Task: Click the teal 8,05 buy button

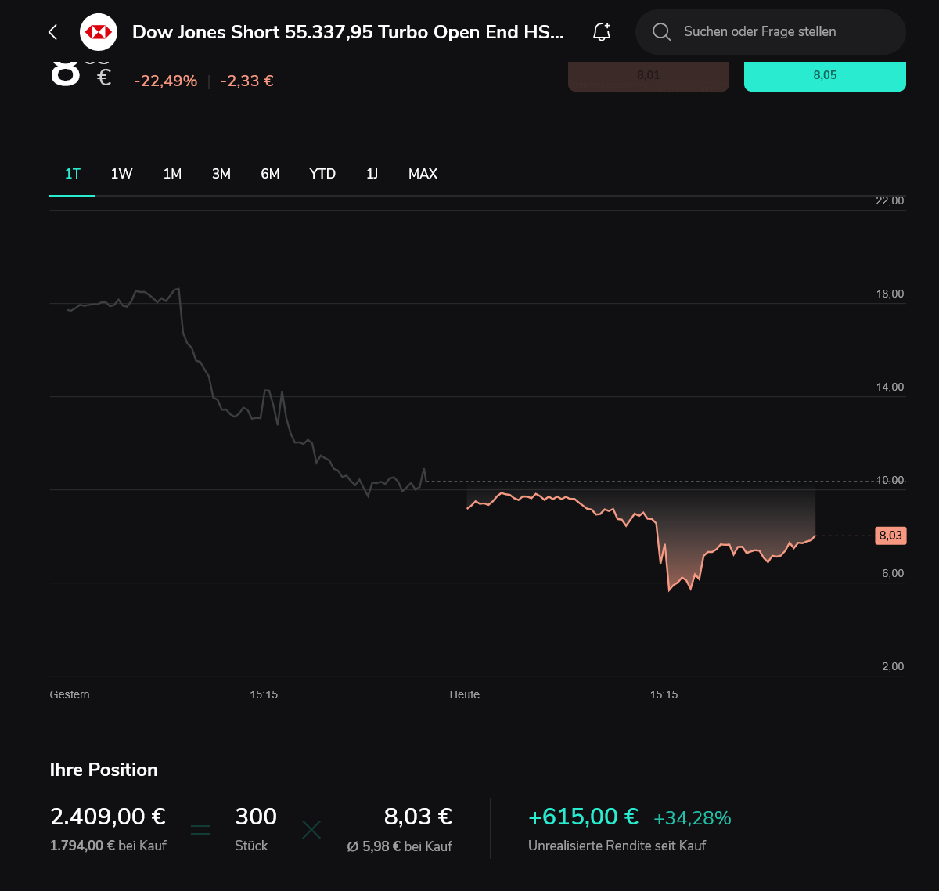Action: coord(825,76)
